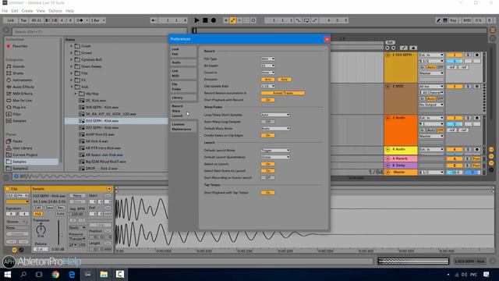Viewport: 499px width, 281px height.
Task: Open the Look Feel preferences tab
Action: tap(183, 52)
